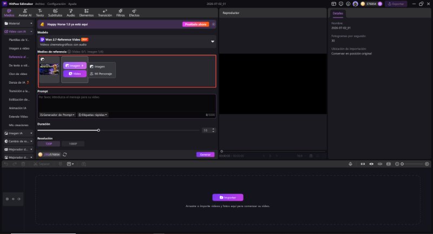Image resolution: width=433 pixels, height=234 pixels.
Task: Collapse the Video con IA section
Action: tap(18, 32)
